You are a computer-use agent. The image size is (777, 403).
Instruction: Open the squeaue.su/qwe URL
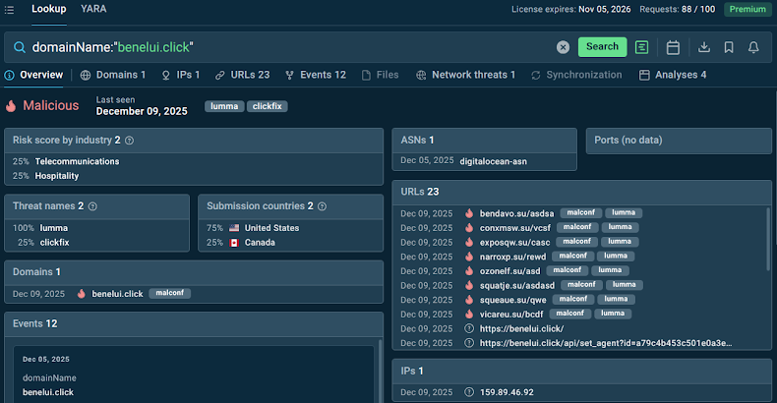pyautogui.click(x=512, y=300)
